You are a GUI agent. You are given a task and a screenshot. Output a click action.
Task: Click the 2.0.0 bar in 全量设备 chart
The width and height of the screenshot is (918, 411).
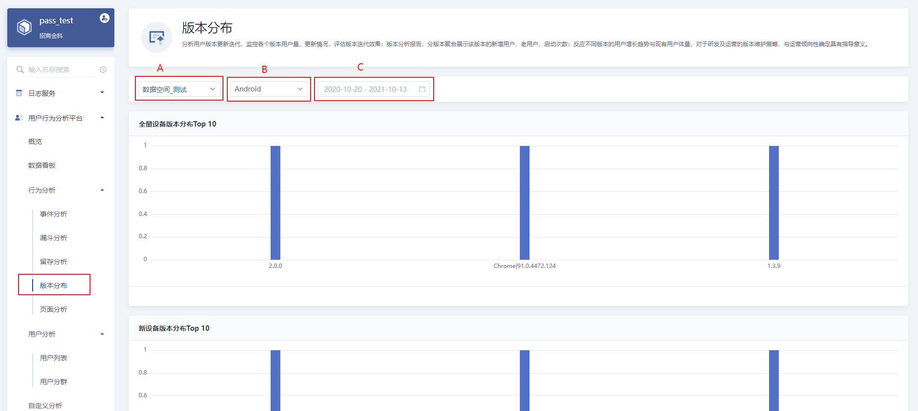pyautogui.click(x=275, y=203)
